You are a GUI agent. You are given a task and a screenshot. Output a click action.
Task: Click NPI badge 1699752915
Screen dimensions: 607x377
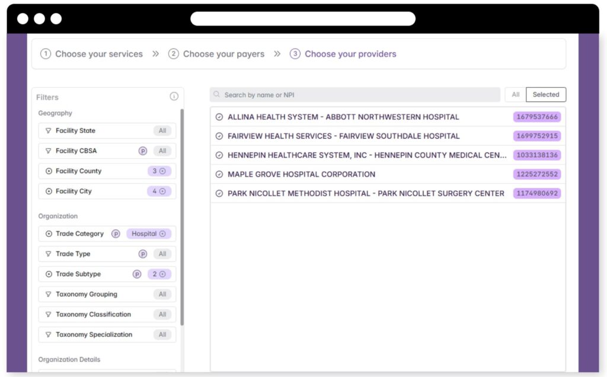click(537, 136)
